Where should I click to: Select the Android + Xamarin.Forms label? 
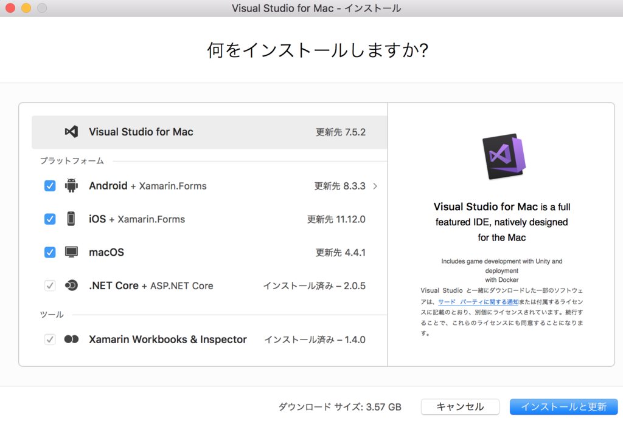tap(148, 186)
